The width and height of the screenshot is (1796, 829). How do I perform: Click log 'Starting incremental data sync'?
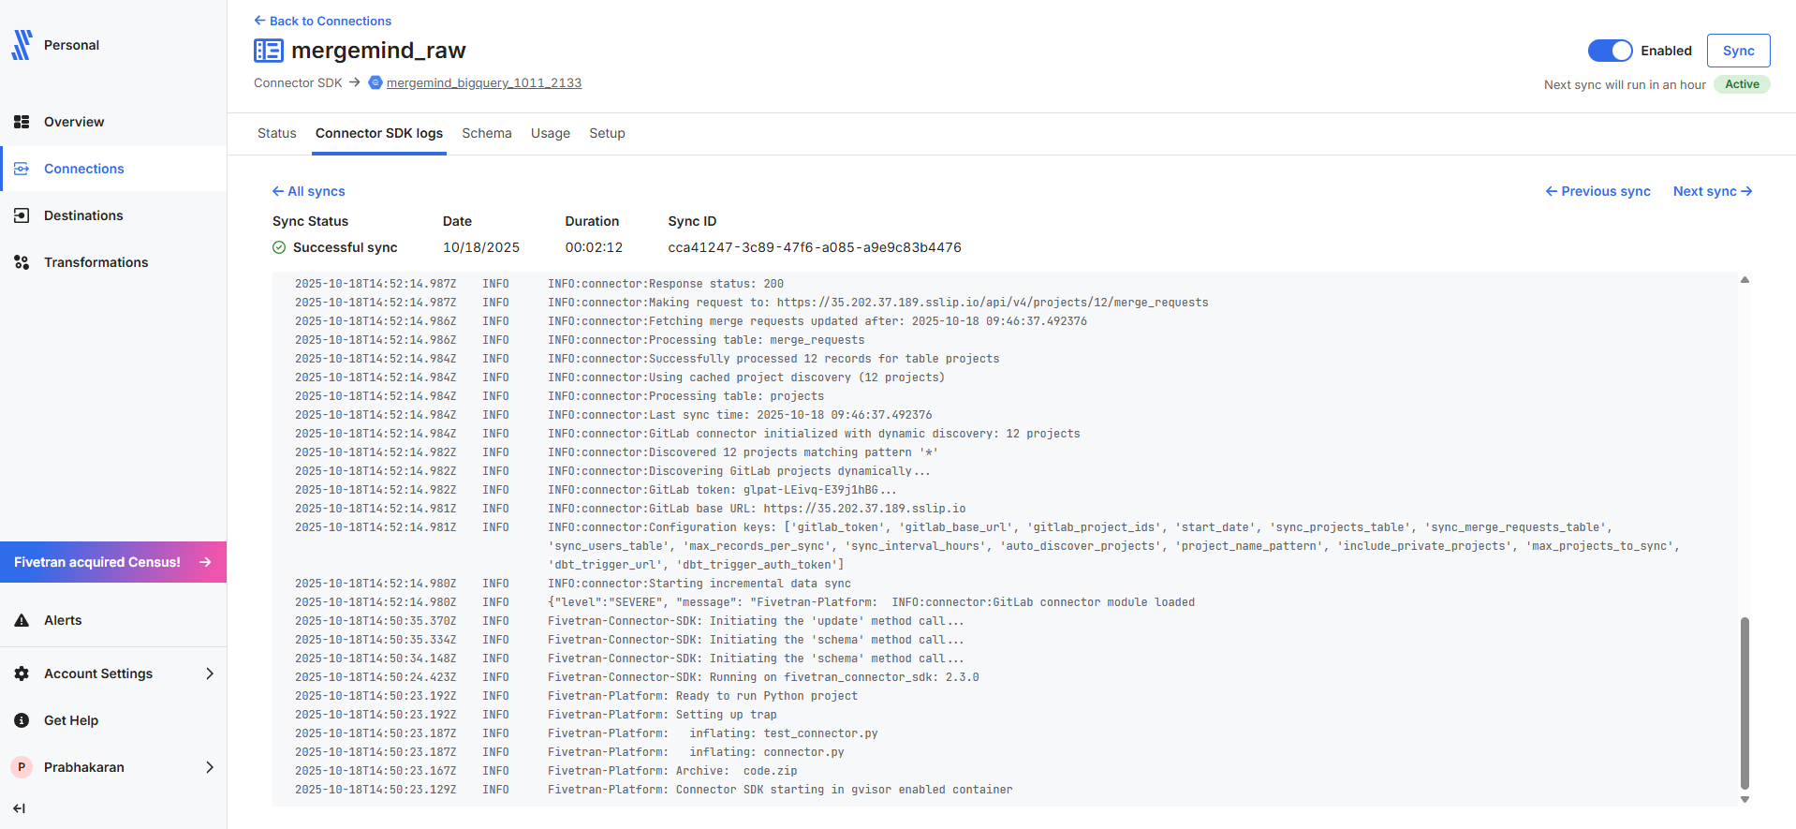699,584
